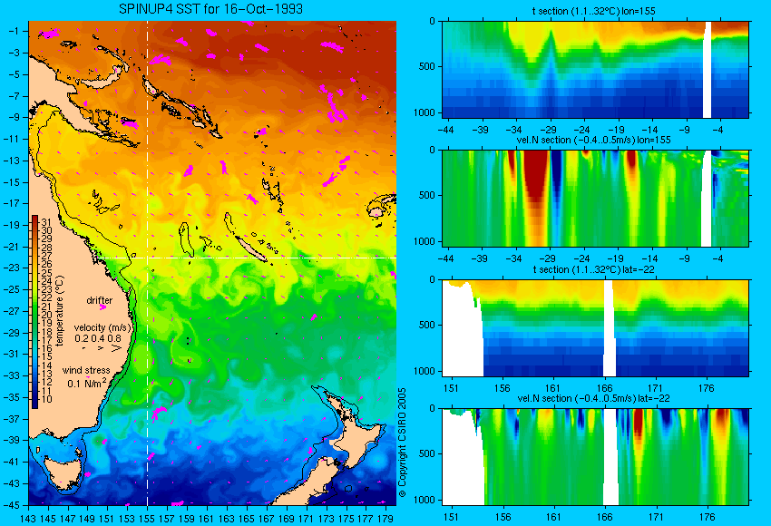Open the northward velocity section plot for lon=155
The height and width of the screenshot is (526, 771).
[595, 198]
